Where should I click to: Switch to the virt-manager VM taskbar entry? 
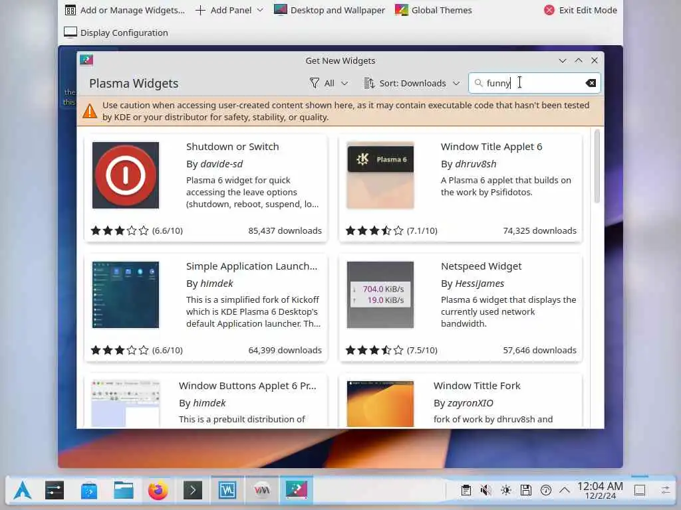pos(262,491)
